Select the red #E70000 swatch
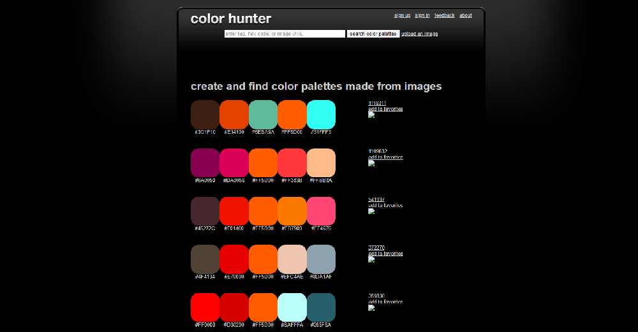Viewport: 638px width, 332px height. coord(234,259)
